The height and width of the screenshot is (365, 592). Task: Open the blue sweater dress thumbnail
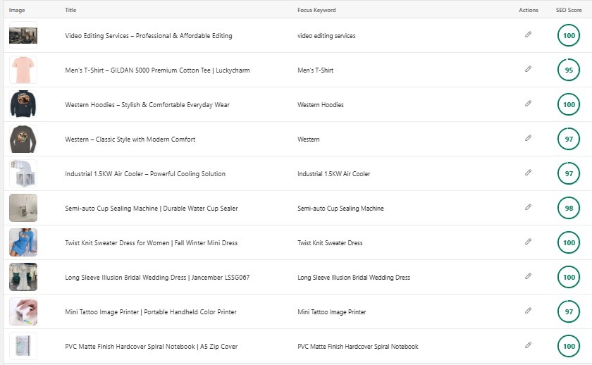pos(23,242)
